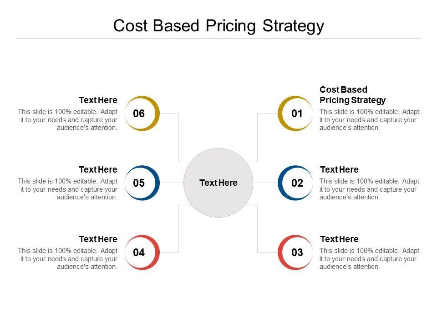Select the description paragraph next to 02
Screen dimensions: 437x327
369,189
